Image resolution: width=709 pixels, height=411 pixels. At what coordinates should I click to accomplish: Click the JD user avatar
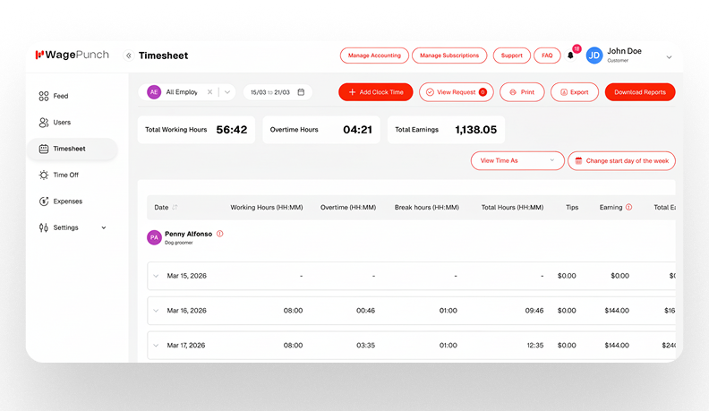click(594, 56)
